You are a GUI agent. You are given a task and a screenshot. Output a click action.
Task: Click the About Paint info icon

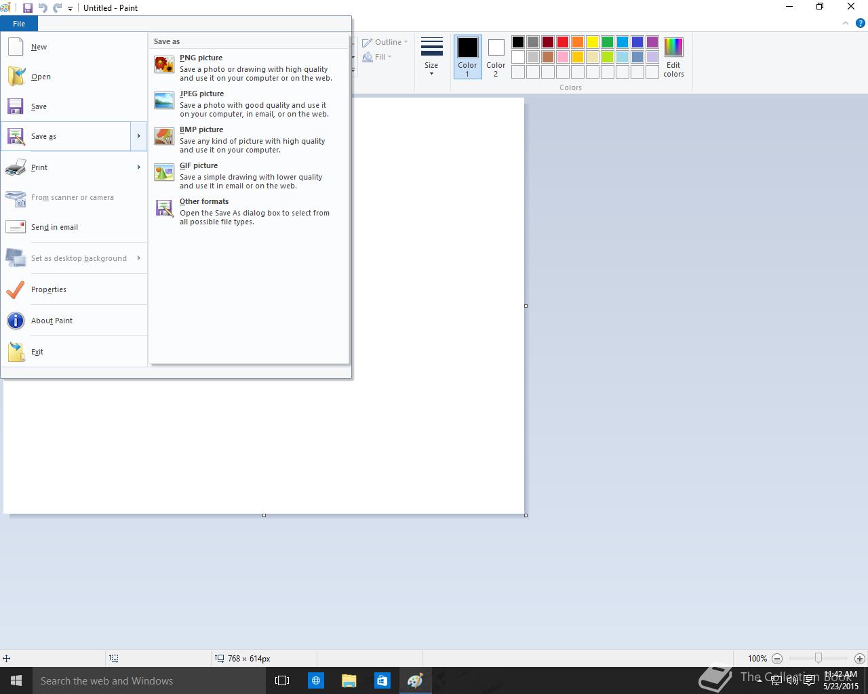(16, 321)
